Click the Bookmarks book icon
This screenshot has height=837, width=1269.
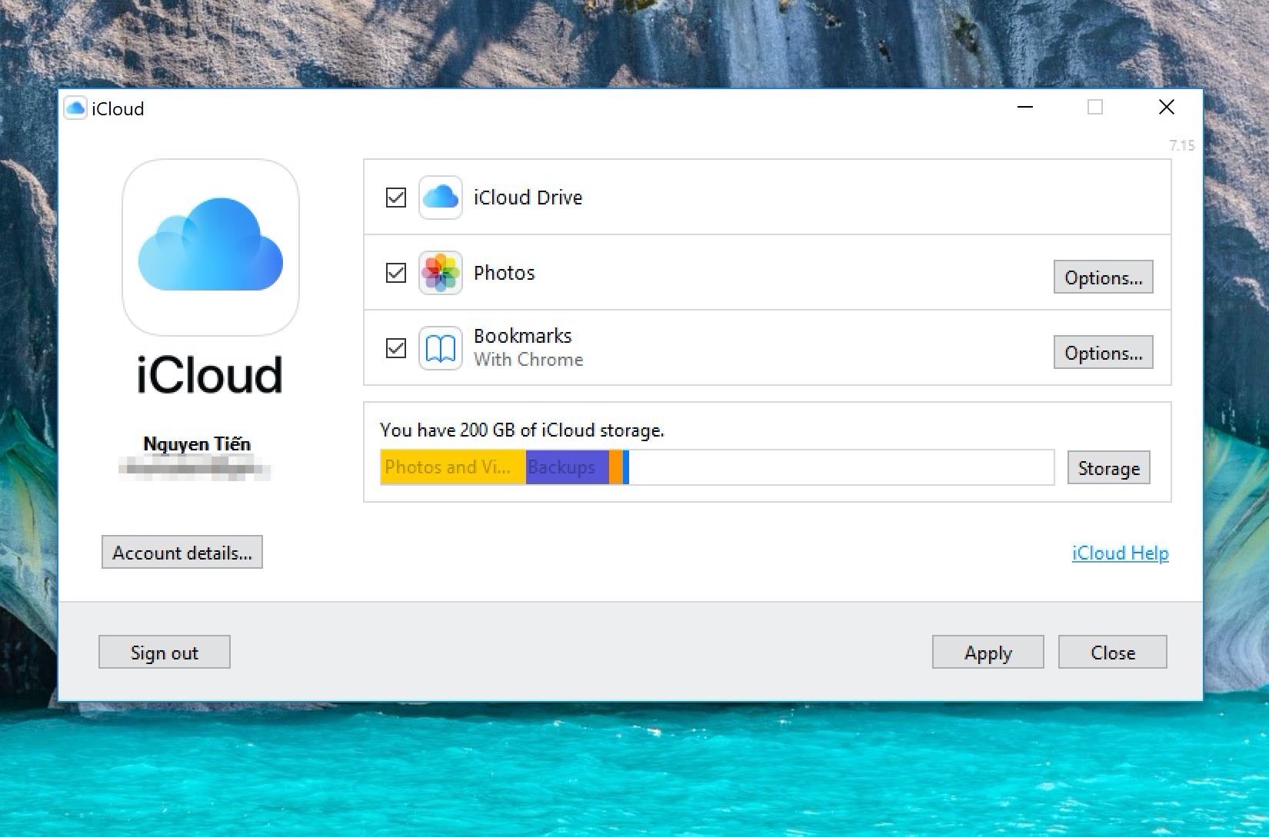(x=441, y=348)
